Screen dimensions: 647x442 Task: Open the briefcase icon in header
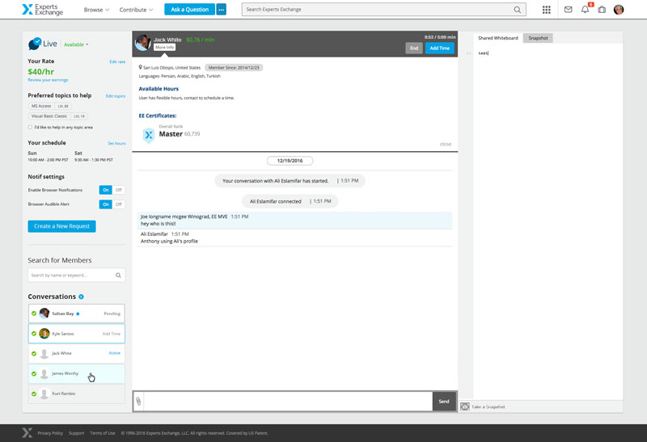click(602, 10)
